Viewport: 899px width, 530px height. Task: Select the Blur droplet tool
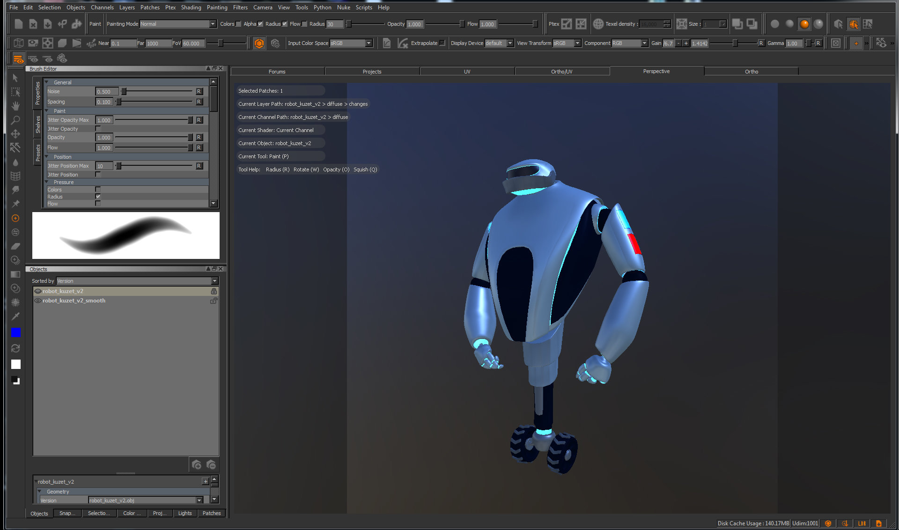pos(15,162)
